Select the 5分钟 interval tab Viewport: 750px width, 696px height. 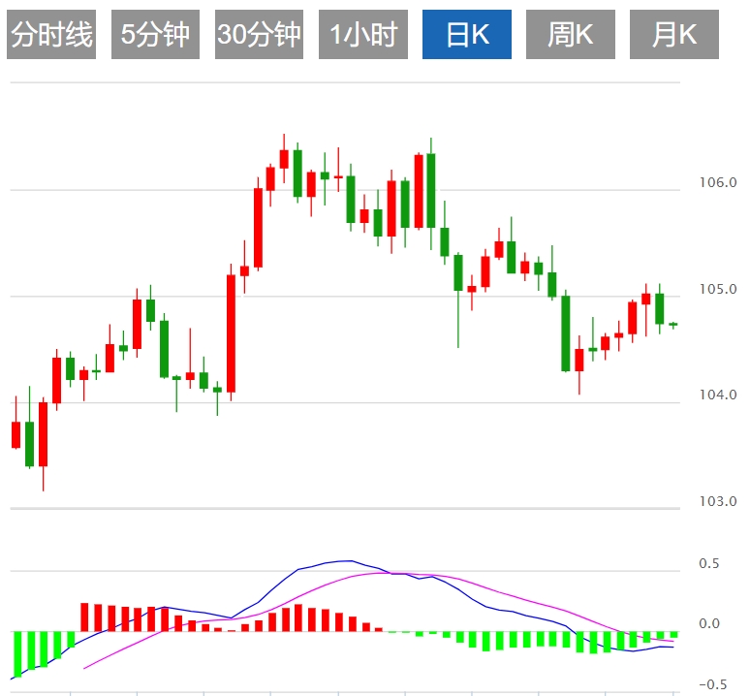point(155,35)
